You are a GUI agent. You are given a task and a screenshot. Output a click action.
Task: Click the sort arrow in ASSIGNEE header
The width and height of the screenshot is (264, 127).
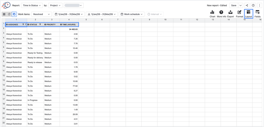[x=26, y=25]
